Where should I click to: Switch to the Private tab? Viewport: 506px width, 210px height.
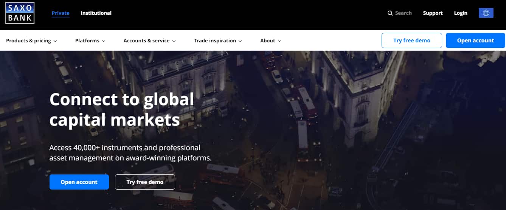coord(61,13)
